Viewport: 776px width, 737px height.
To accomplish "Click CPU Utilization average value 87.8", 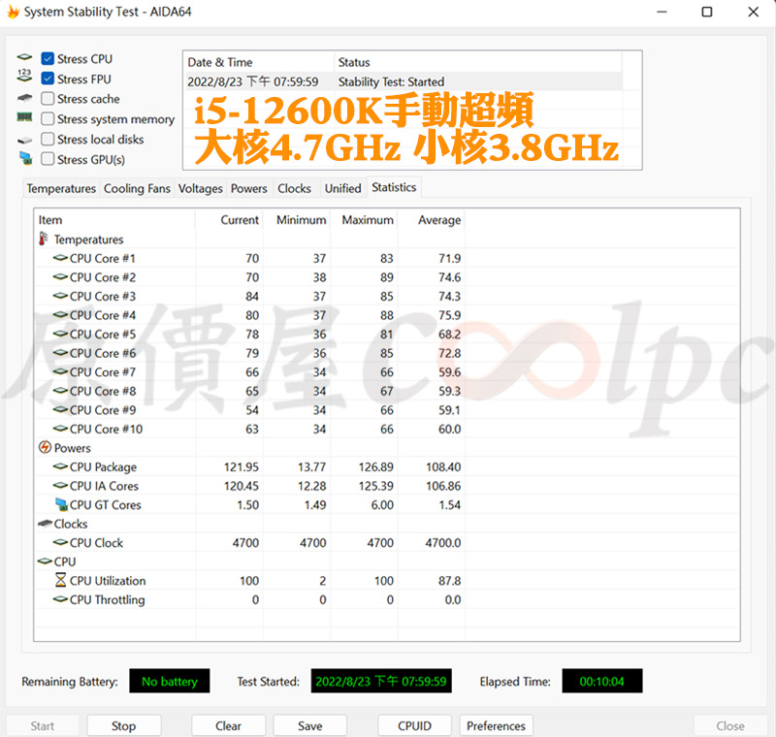I will (449, 580).
